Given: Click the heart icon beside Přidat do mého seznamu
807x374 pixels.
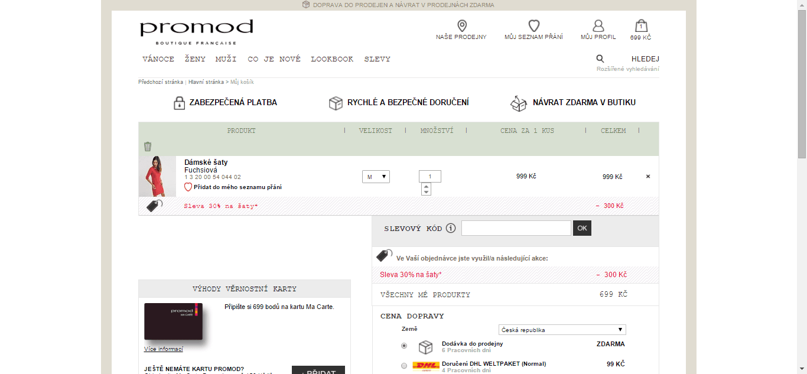Looking at the screenshot, I should 188,187.
